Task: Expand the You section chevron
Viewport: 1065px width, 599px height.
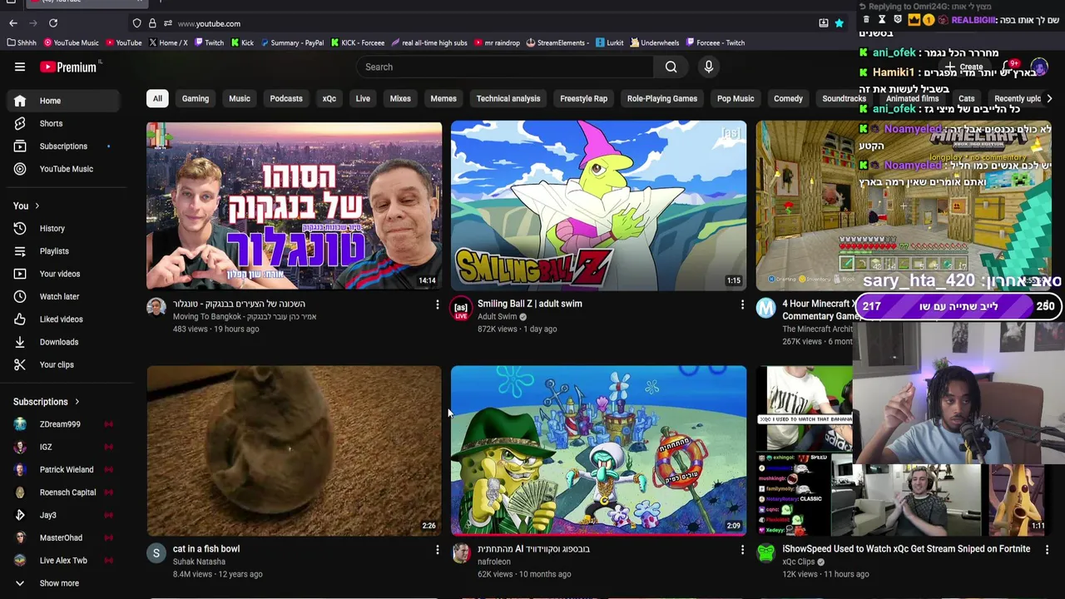Action: pyautogui.click(x=37, y=205)
